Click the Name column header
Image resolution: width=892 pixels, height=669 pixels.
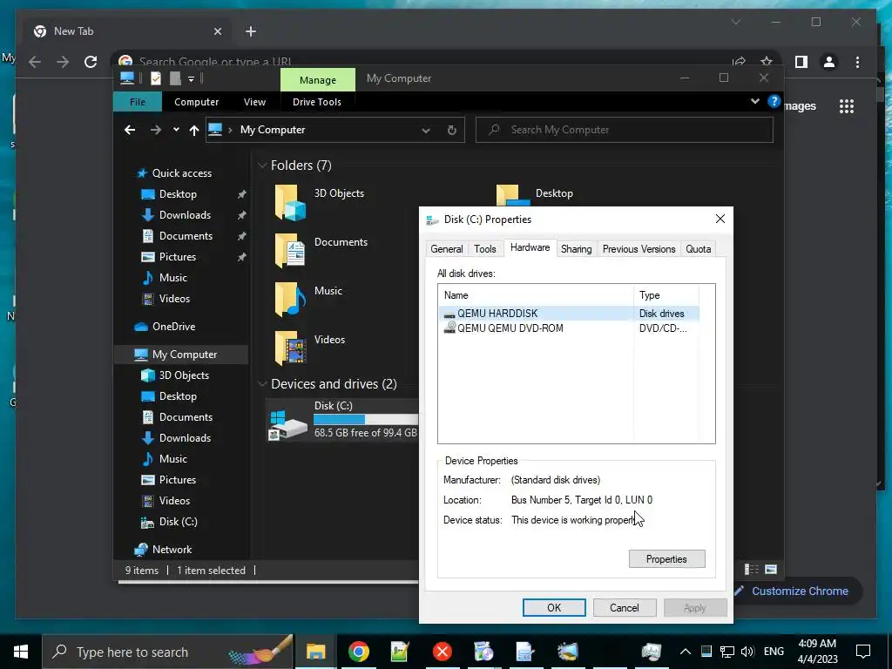(x=536, y=295)
